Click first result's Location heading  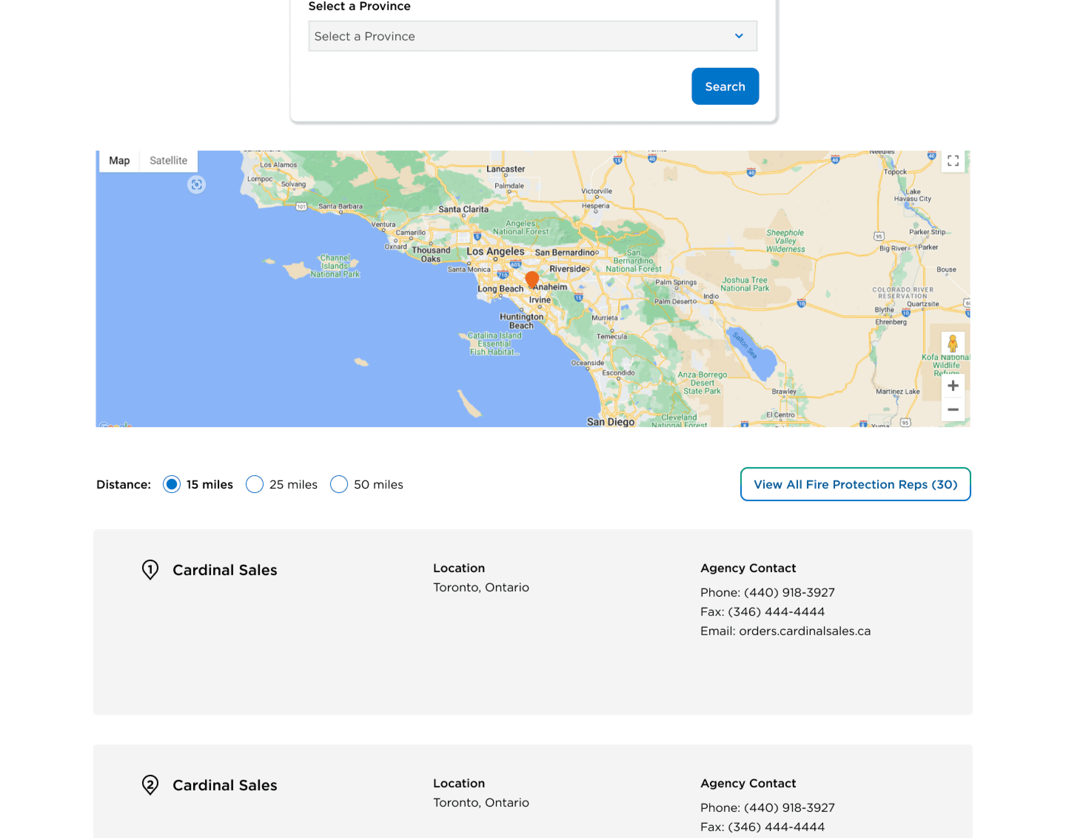click(459, 568)
